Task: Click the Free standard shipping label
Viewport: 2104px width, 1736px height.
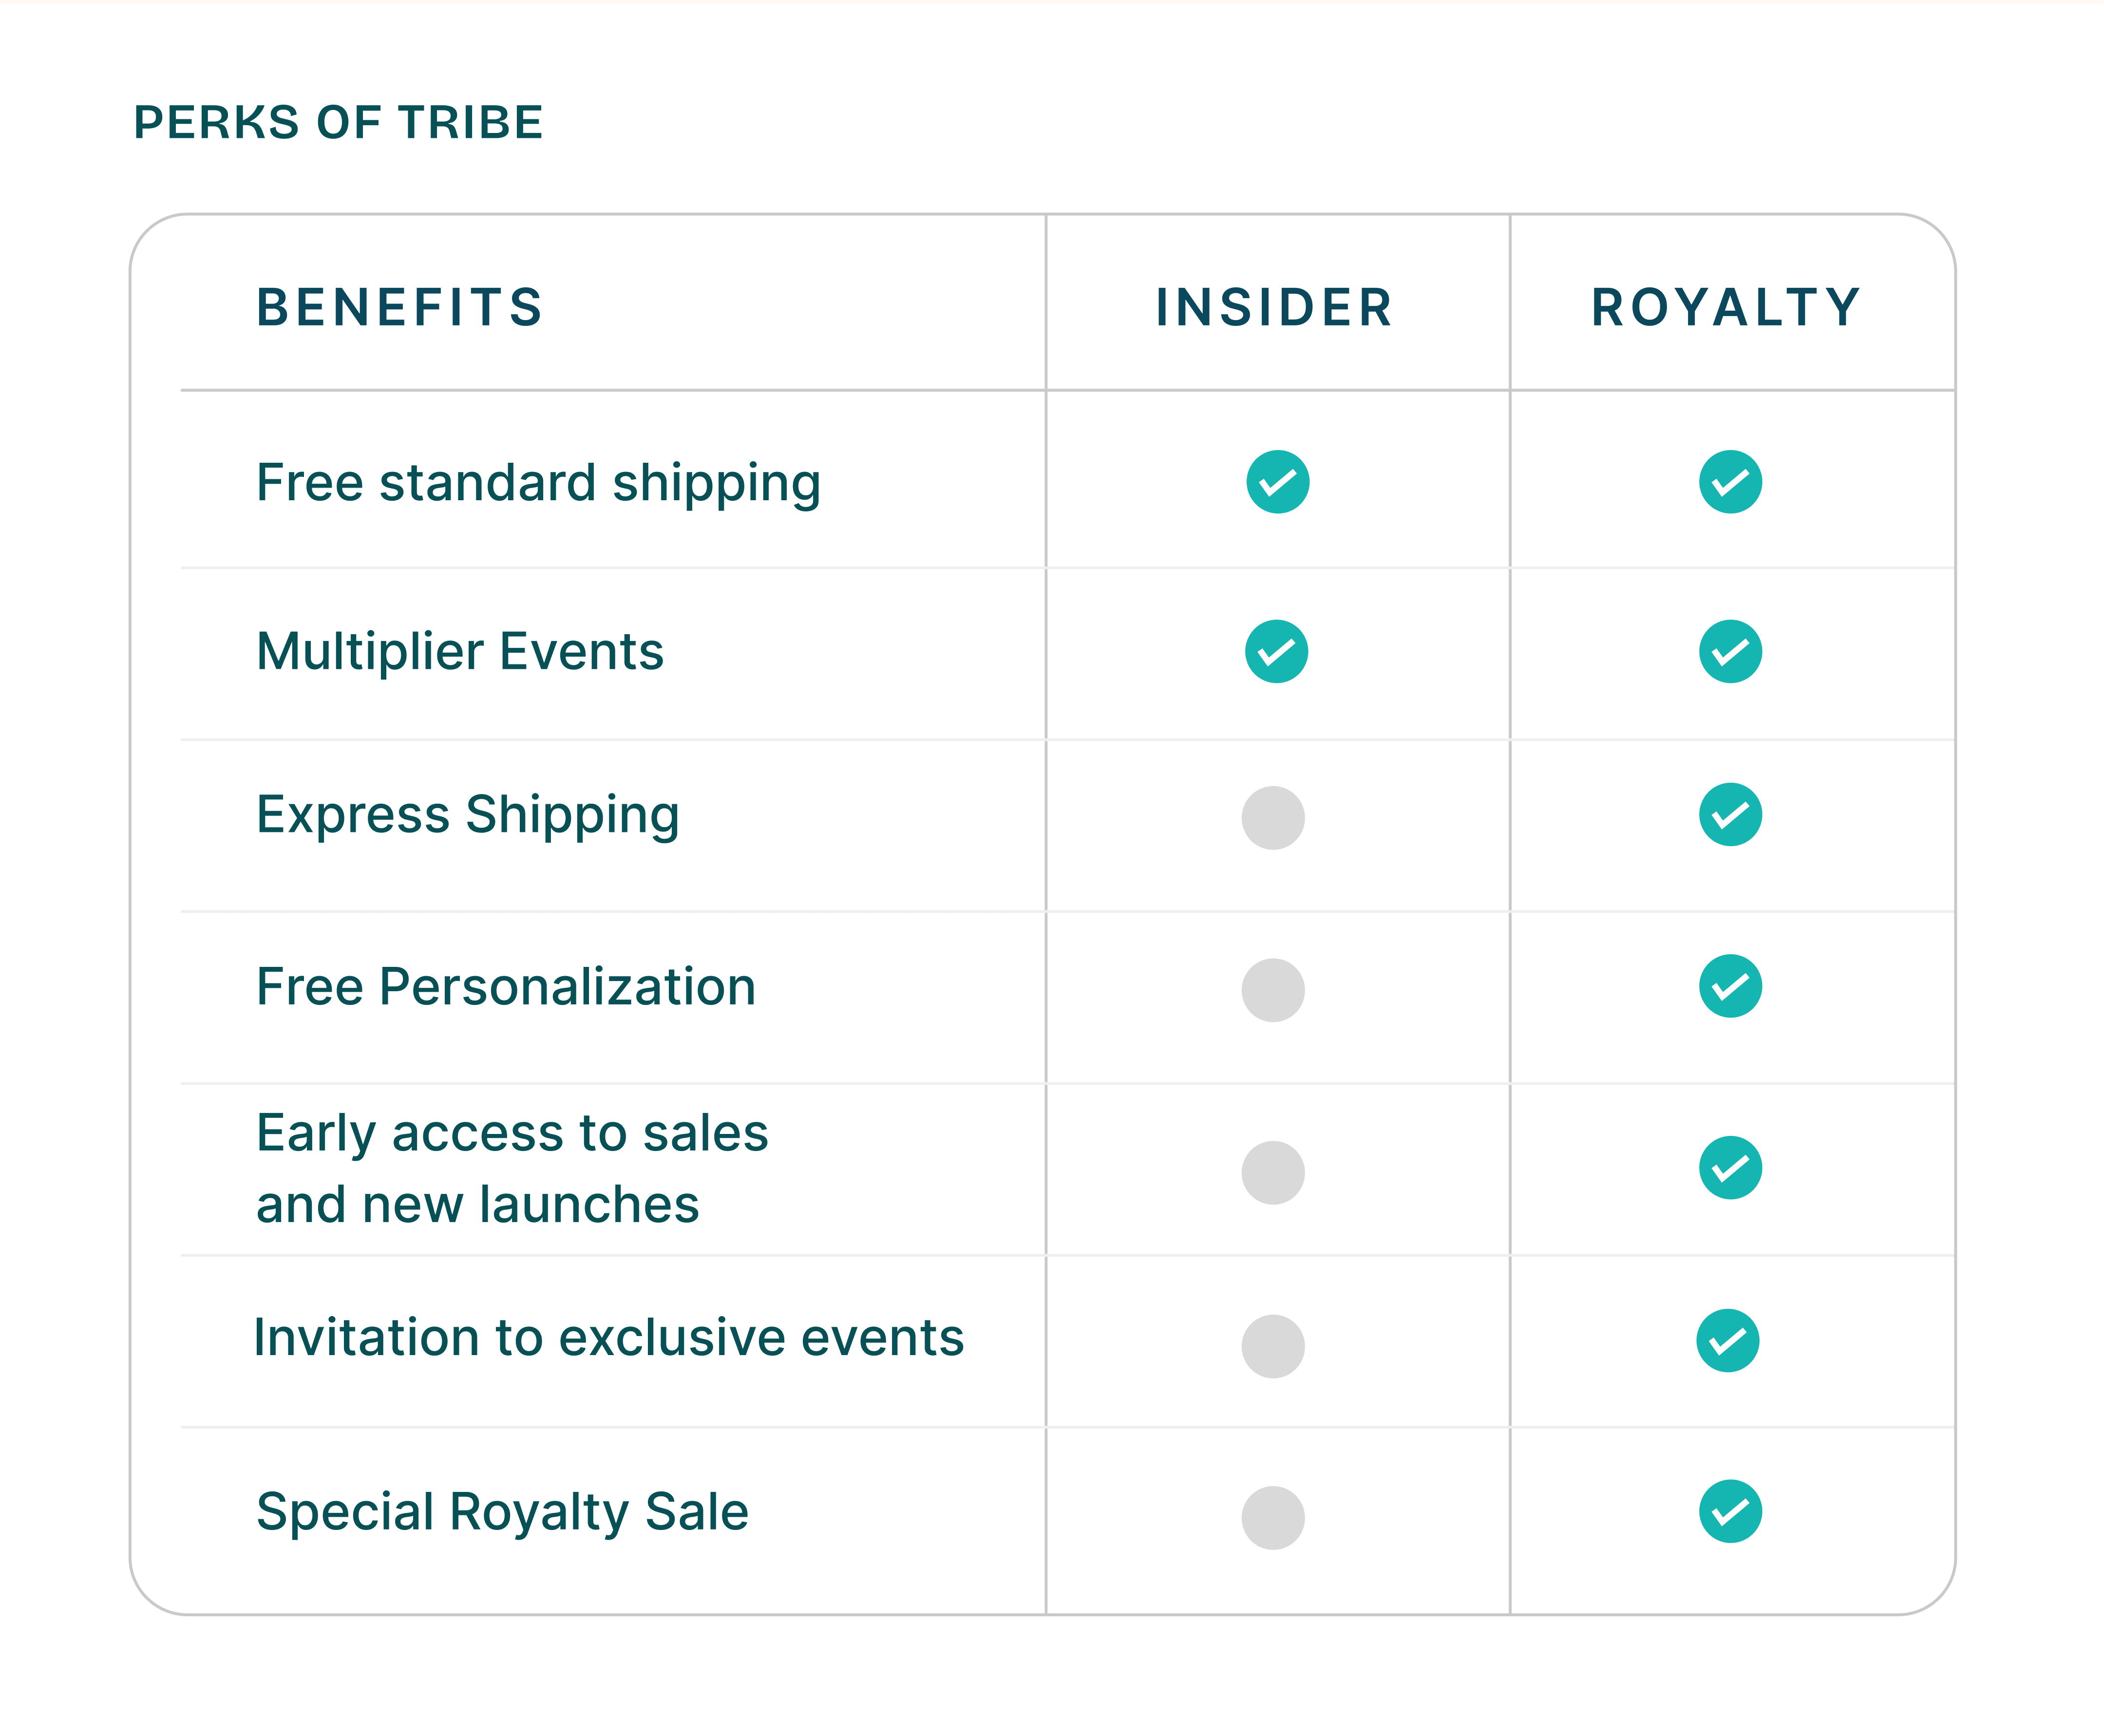Action: [538, 484]
